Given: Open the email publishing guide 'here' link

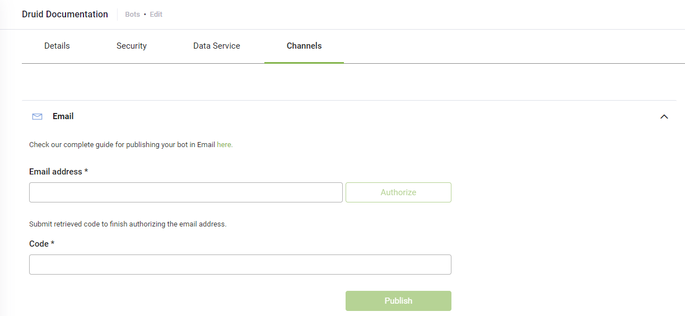Looking at the screenshot, I should pyautogui.click(x=225, y=145).
